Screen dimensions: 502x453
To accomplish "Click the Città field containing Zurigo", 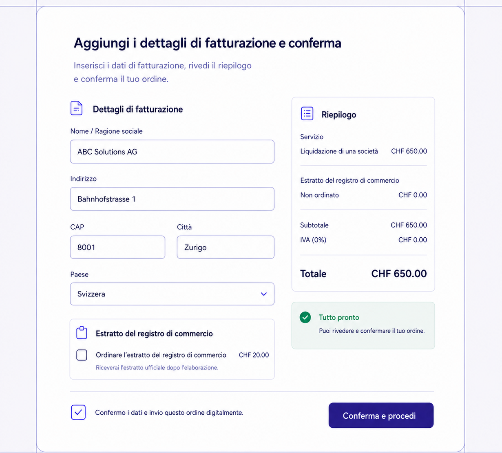I will [x=226, y=247].
